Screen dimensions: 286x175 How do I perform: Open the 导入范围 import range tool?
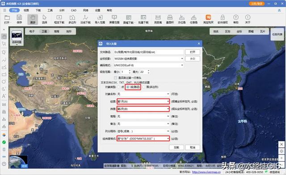click(x=100, y=19)
